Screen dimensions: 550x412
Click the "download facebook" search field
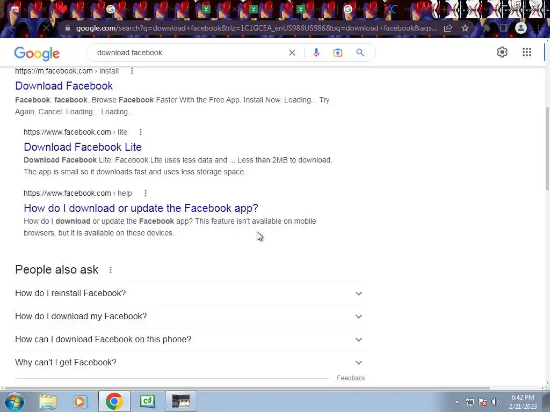tap(190, 53)
